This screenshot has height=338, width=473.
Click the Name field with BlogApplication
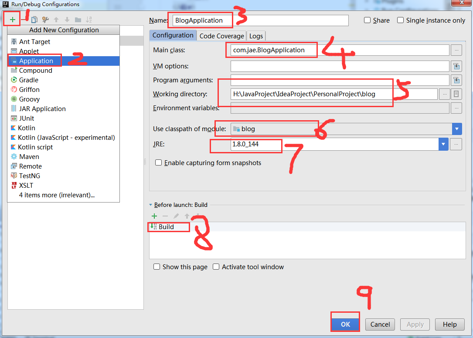point(261,20)
